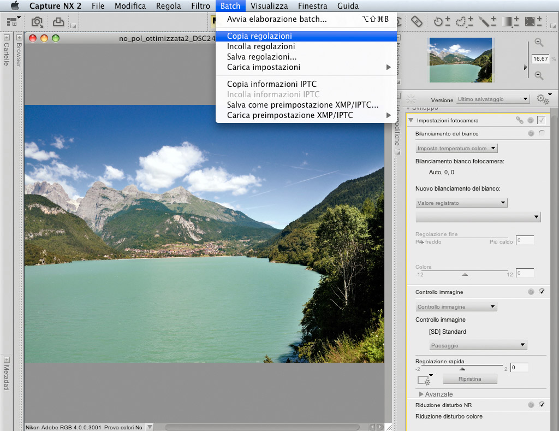
Task: Open the Carica preimpostazione XMP/IPTC submenu
Action: 306,115
